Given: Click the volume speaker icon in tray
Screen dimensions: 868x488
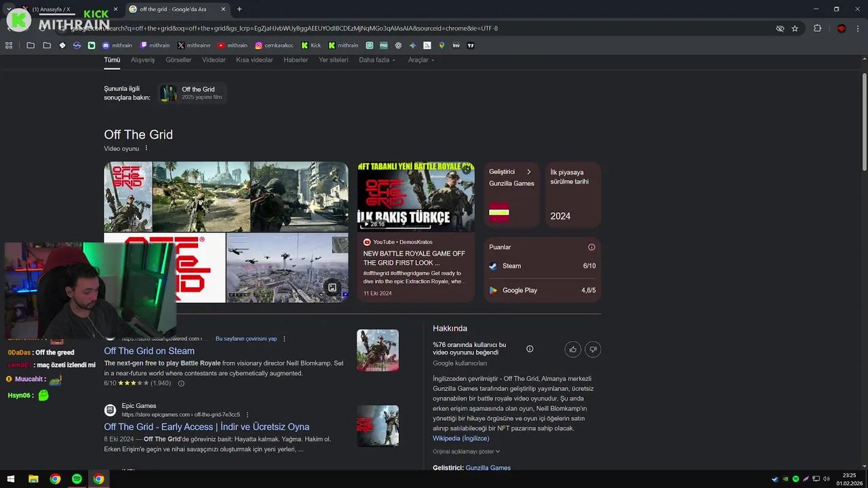Looking at the screenshot, I should click(826, 479).
